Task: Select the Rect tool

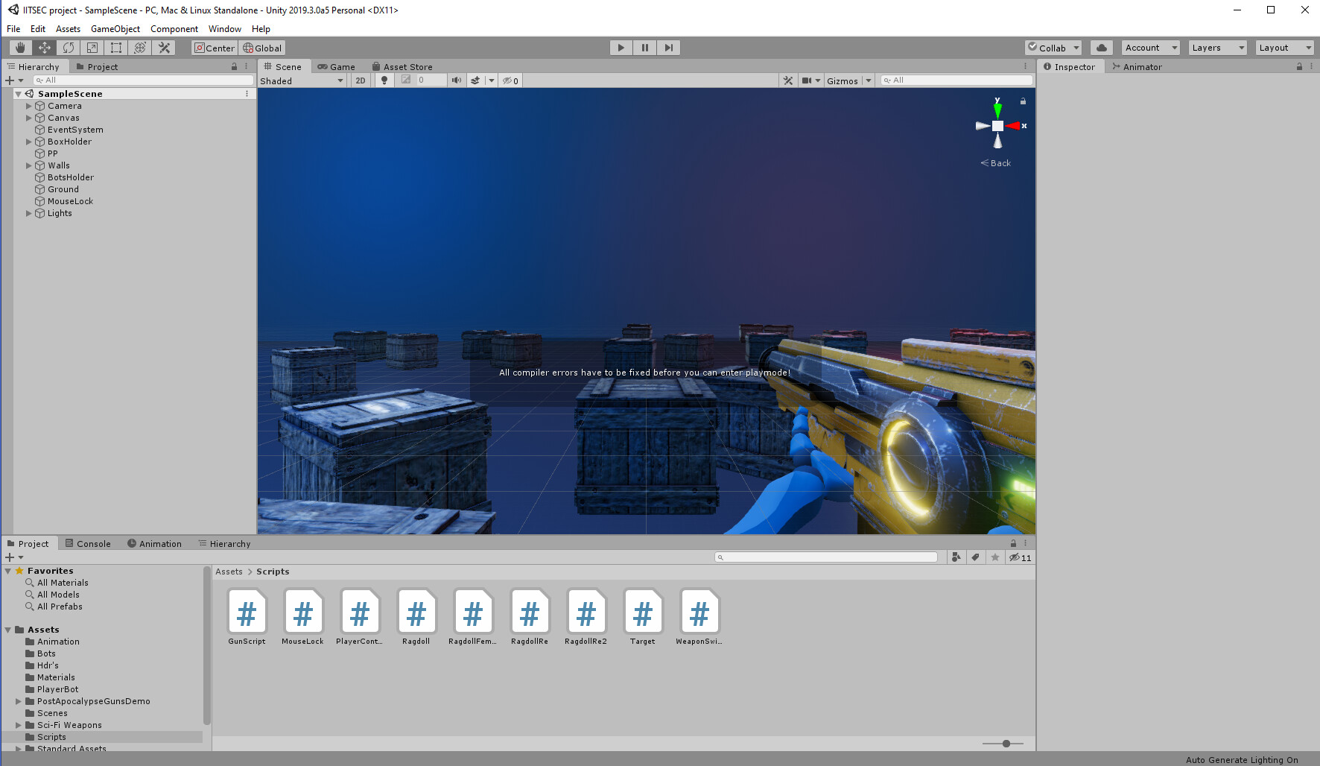Action: click(x=116, y=47)
